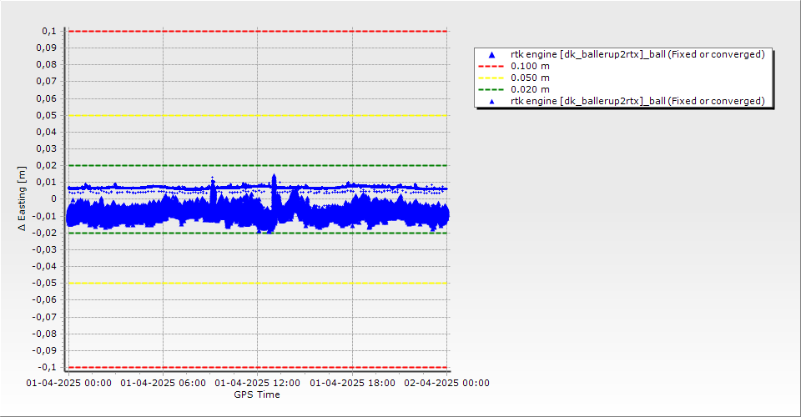Viewport: 801px width, 417px height.
Task: Click the red dashed line at -0,1
Action: 258,368
